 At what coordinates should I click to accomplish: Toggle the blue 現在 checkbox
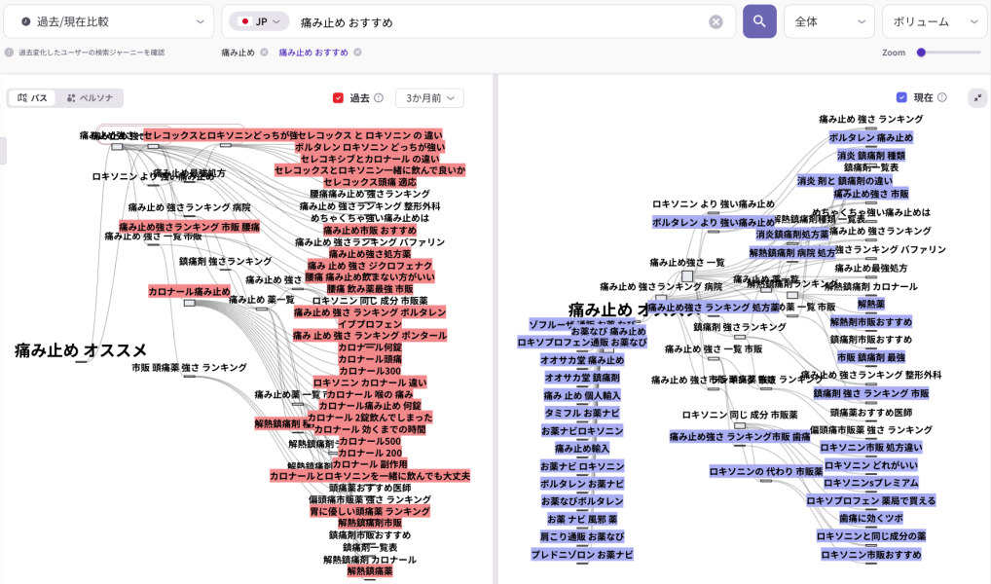(901, 98)
